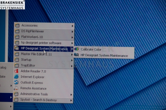Screen dimensions: 166x110
Task: Click the Remote Assistance icon
Action: pyautogui.click(x=16, y=88)
